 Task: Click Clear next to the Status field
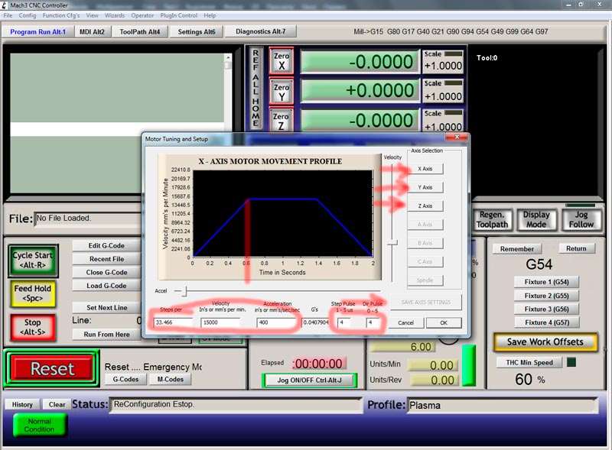tap(57, 404)
